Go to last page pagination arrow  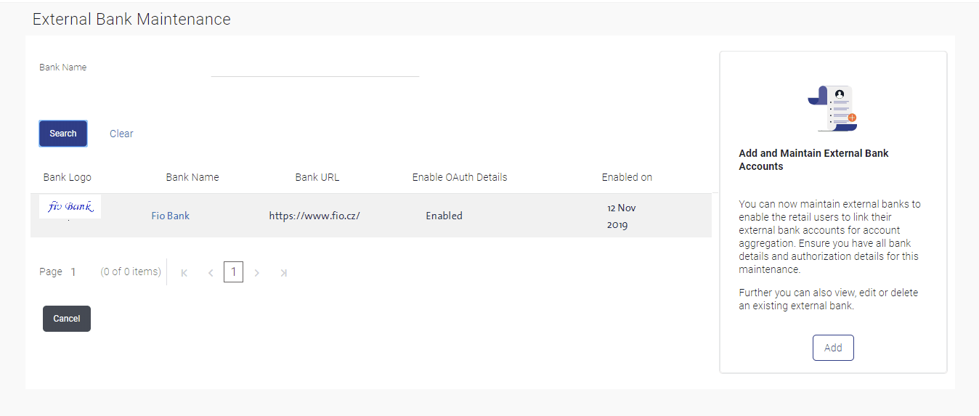coord(283,273)
